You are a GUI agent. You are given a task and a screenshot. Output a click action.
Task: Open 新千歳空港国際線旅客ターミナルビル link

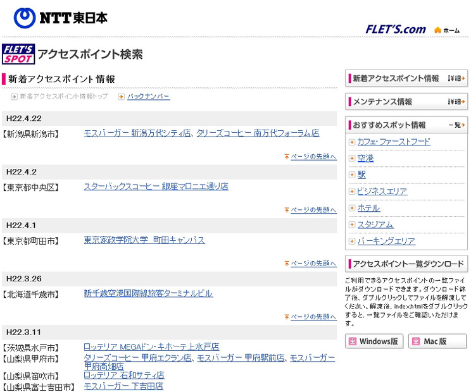click(x=148, y=293)
